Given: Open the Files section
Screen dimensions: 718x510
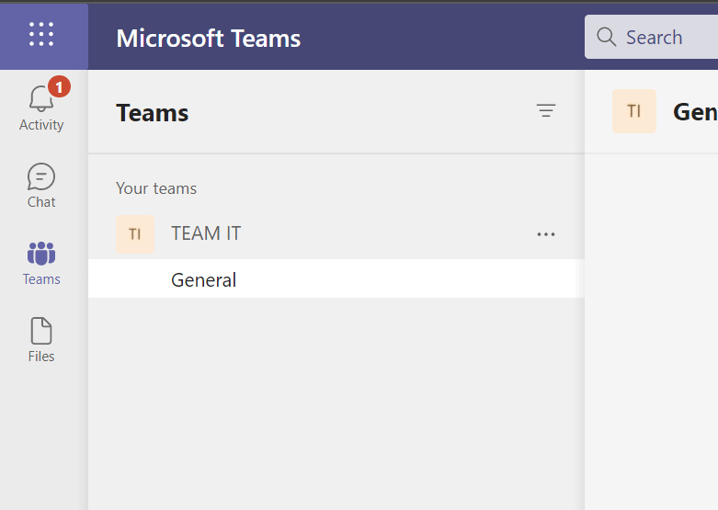Looking at the screenshot, I should click(41, 340).
